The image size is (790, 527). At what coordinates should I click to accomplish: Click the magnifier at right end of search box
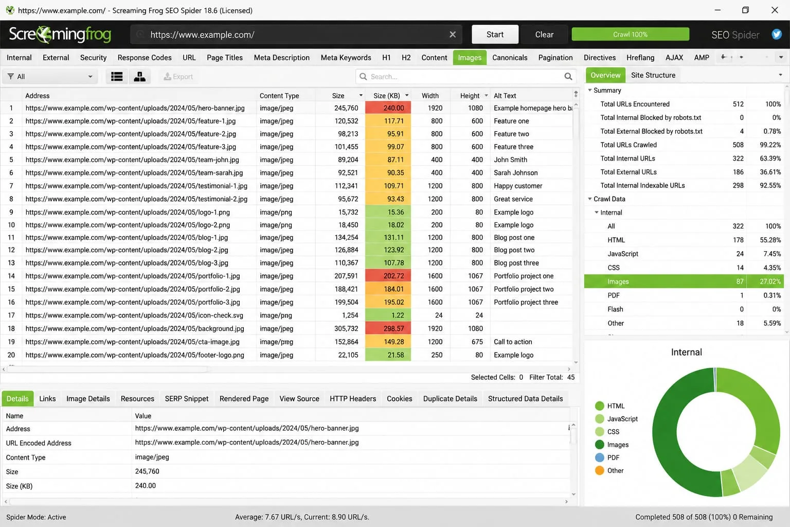pyautogui.click(x=568, y=77)
